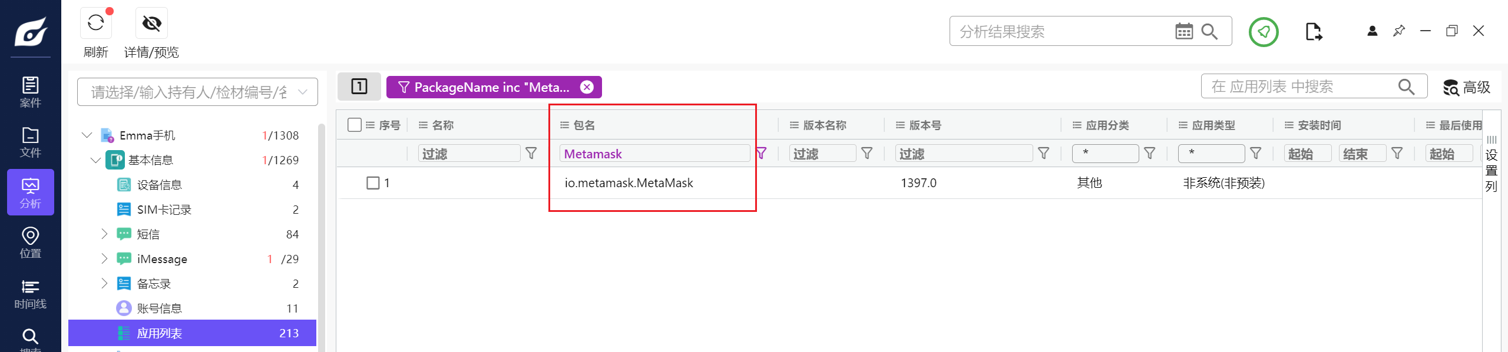Open the Files (文件) sidebar tab
The width and height of the screenshot is (1508, 352).
click(x=31, y=142)
